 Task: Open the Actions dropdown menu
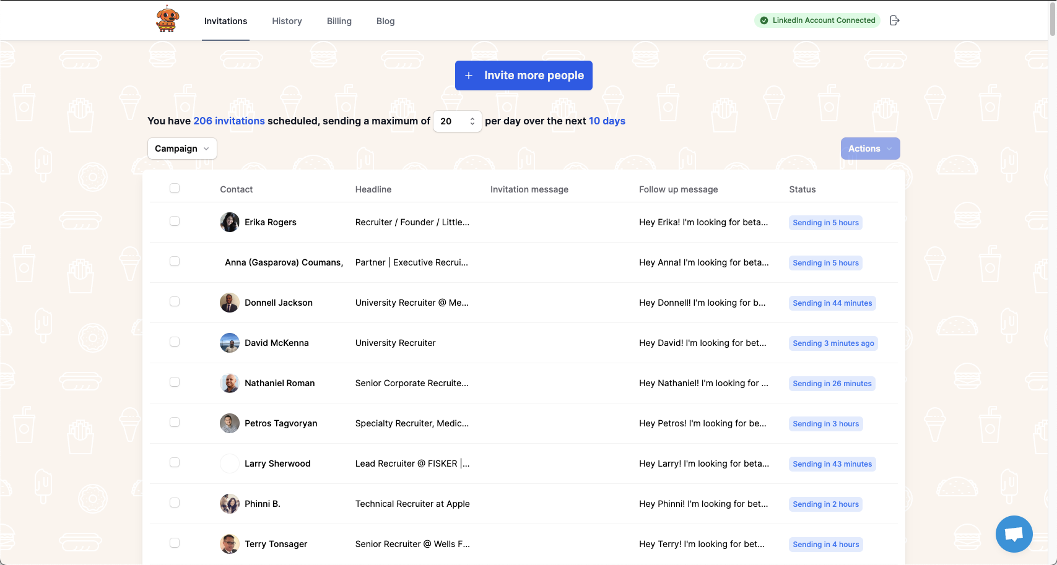(x=870, y=149)
